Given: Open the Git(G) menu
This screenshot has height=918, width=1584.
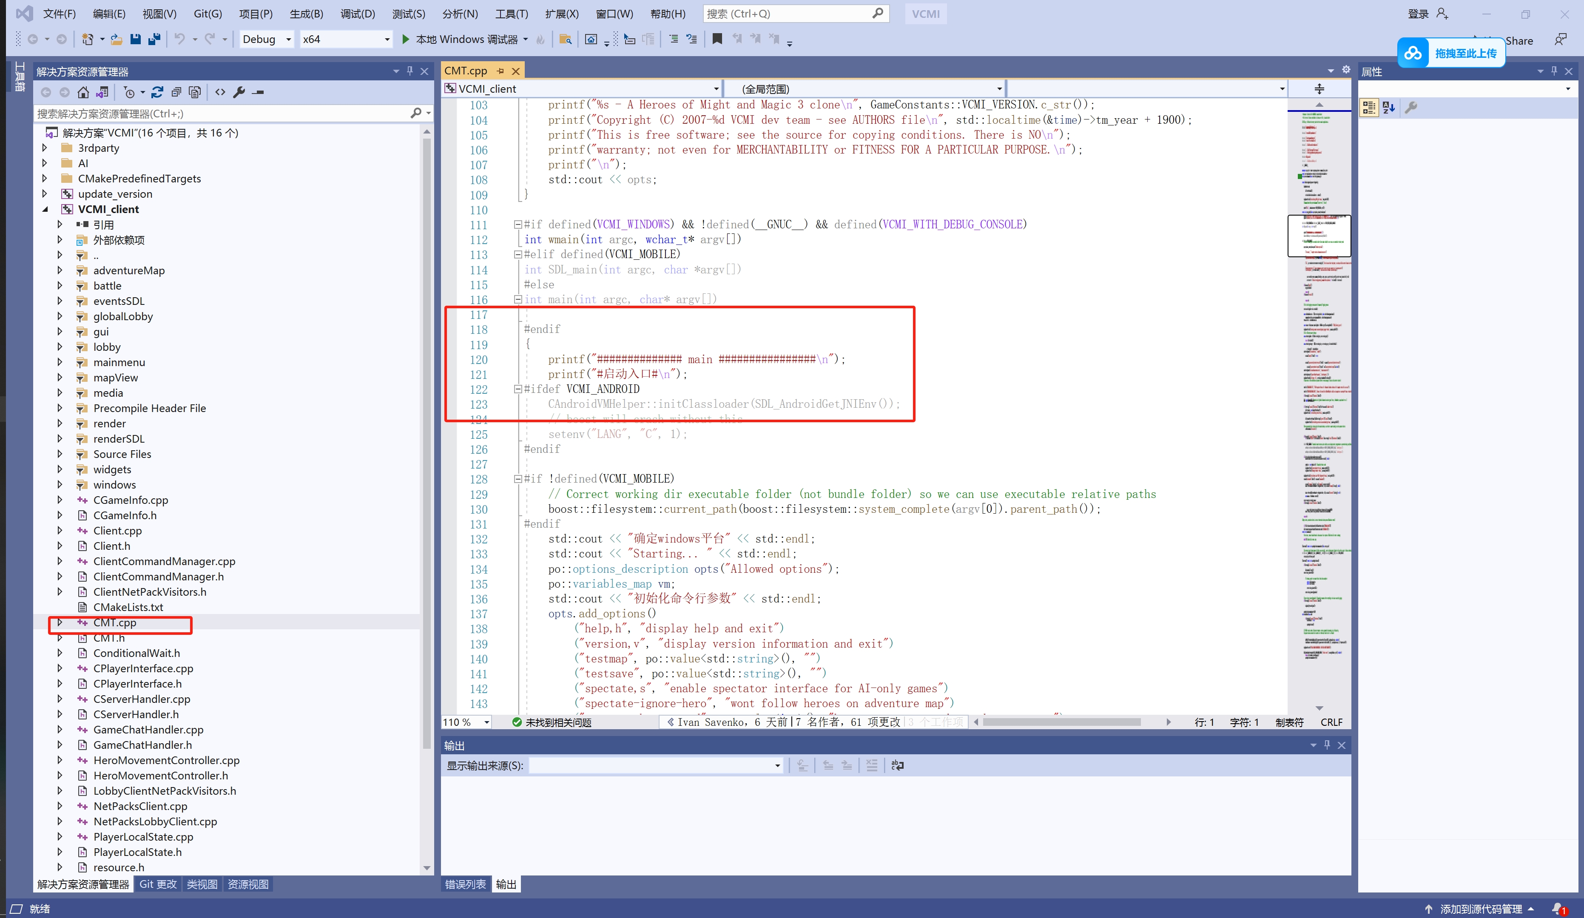Looking at the screenshot, I should click(x=208, y=14).
